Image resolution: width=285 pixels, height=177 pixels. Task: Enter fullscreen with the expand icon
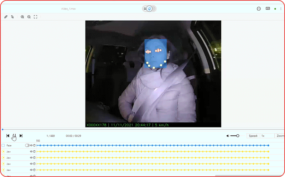coord(35,17)
